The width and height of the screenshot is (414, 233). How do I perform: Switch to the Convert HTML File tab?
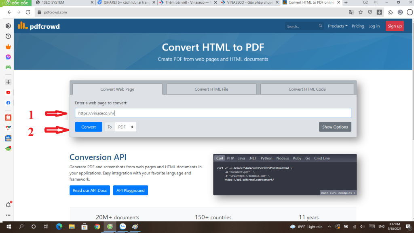211,89
